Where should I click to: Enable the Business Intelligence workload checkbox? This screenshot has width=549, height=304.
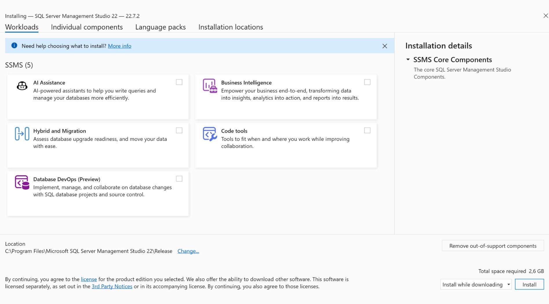tap(367, 82)
